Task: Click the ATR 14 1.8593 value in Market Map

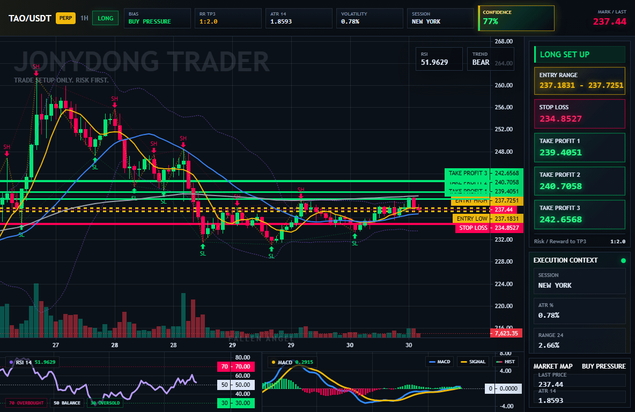Action: coord(550,401)
